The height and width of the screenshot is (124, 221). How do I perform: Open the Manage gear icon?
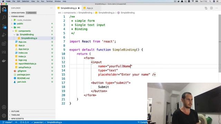click(4, 116)
